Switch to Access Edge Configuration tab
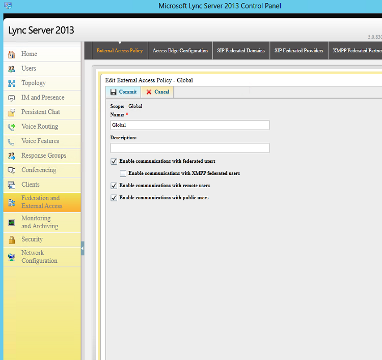The image size is (382, 360). pos(180,51)
